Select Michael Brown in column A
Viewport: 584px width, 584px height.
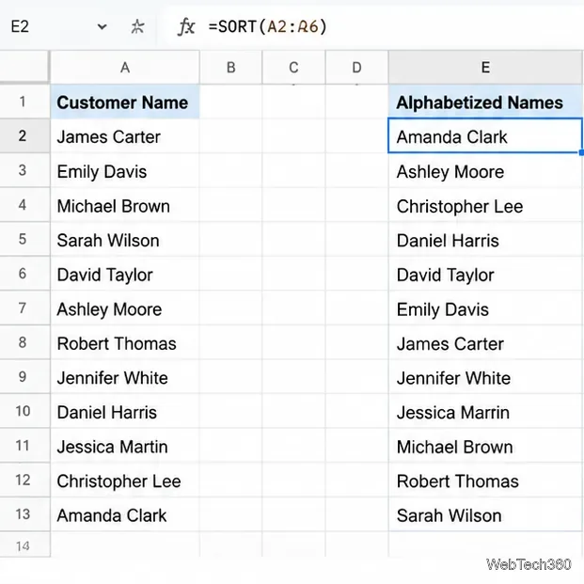125,205
